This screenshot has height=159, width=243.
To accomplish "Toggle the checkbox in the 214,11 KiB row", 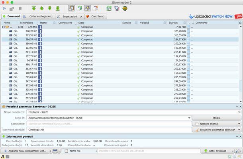I will pyautogui.click(x=188, y=52).
